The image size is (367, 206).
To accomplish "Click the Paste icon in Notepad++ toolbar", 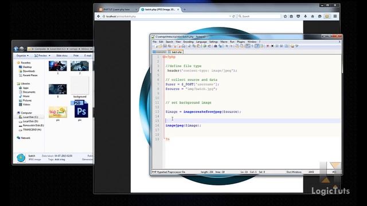I will point(198,46).
